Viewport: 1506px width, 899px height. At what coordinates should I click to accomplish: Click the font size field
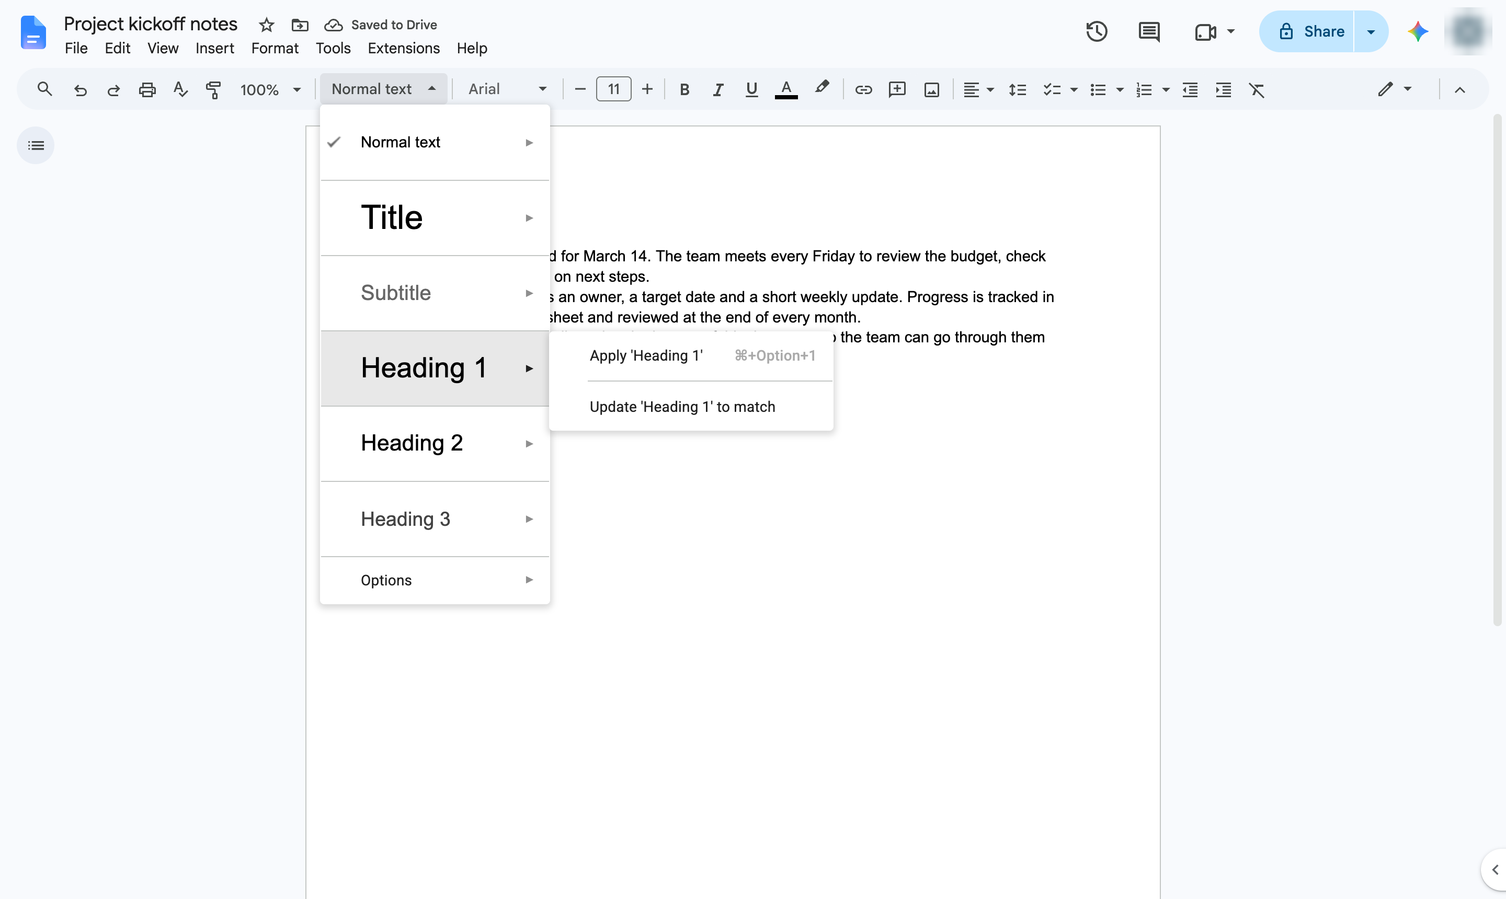(613, 90)
